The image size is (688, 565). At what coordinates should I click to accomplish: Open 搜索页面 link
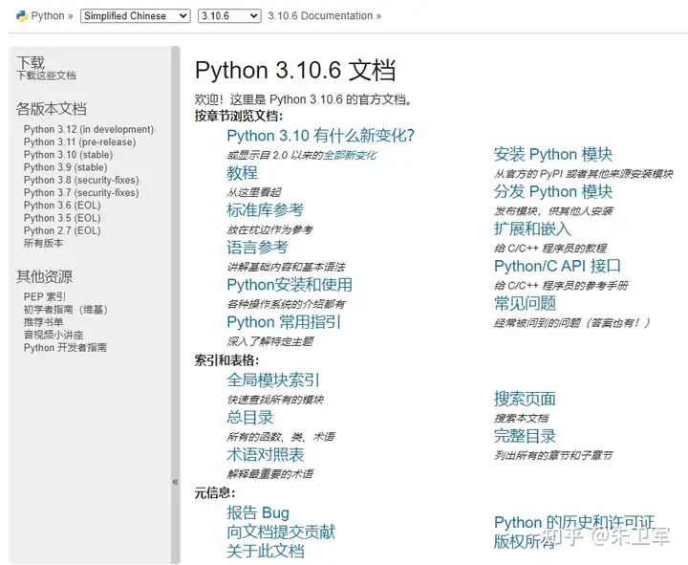(x=525, y=399)
